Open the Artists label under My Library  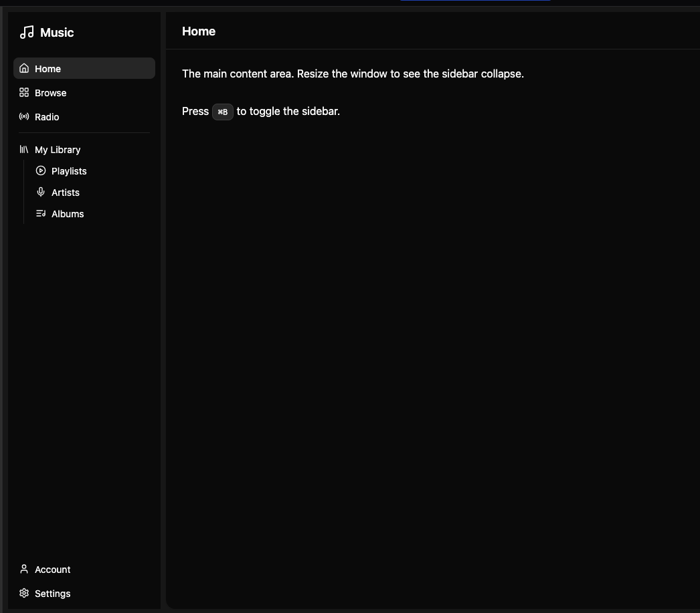click(65, 193)
